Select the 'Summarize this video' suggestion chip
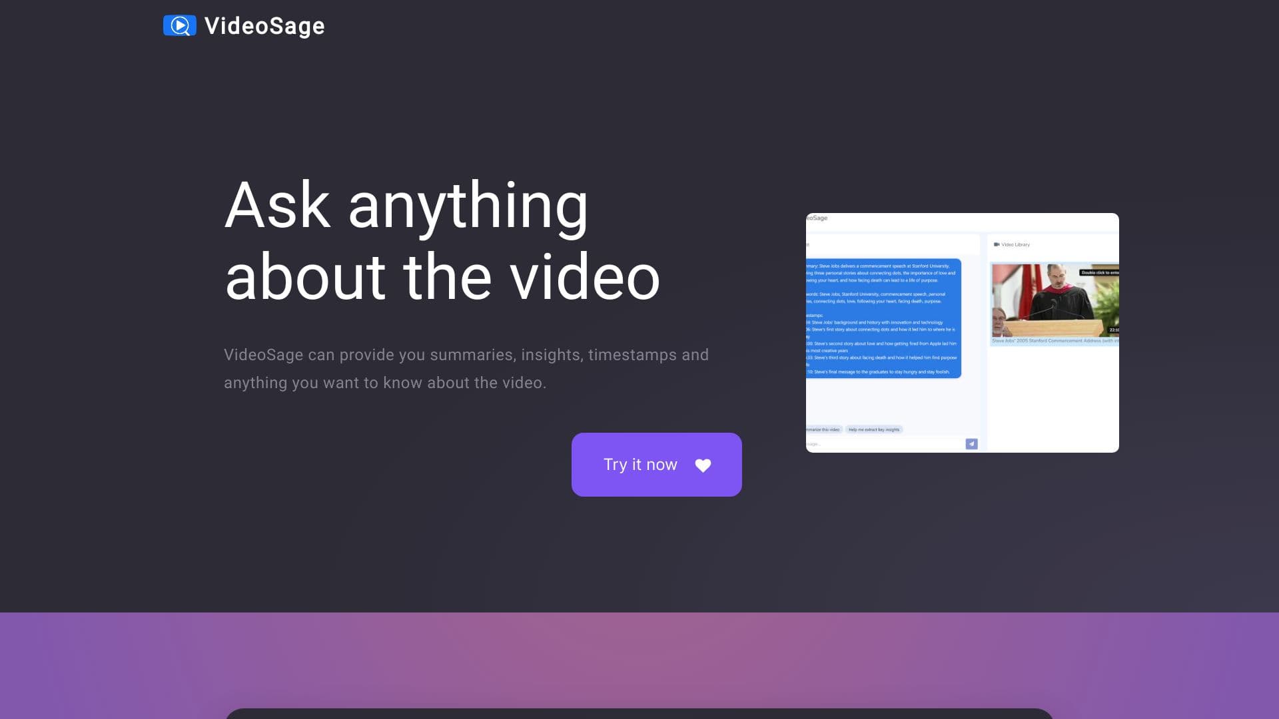 (822, 429)
